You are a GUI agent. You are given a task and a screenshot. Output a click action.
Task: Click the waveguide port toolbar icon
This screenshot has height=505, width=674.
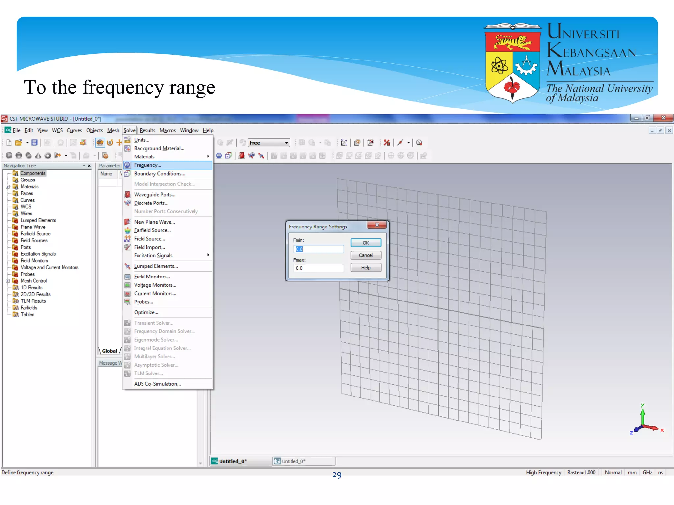[242, 156]
